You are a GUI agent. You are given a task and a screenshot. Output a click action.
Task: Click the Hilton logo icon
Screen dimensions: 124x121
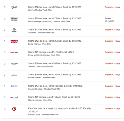14,19
